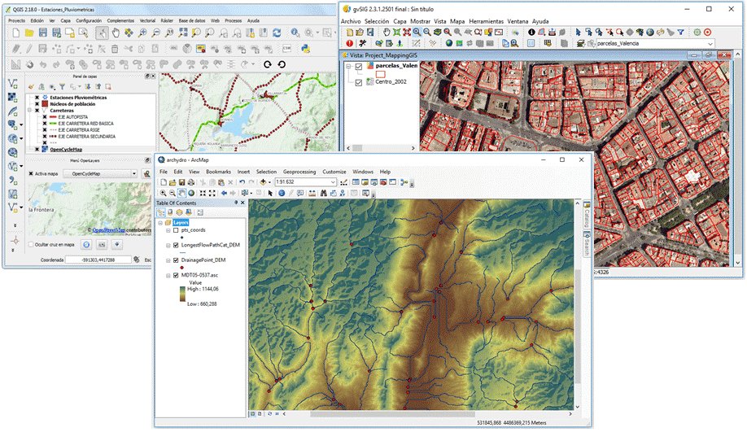Viewport: 747px width, 432px height.
Task: Click gvSIG zoom in magnifier icon
Action: [417, 32]
